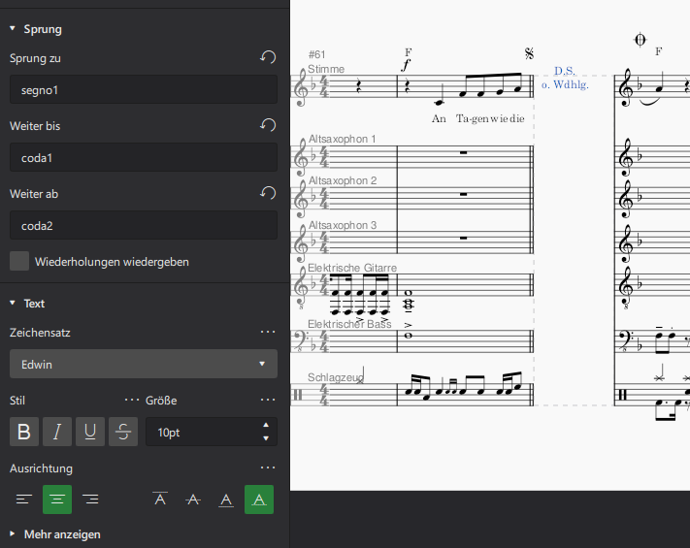Expand 'Mehr anzeigen' options
Viewport: 690px width, 548px height.
(56, 533)
